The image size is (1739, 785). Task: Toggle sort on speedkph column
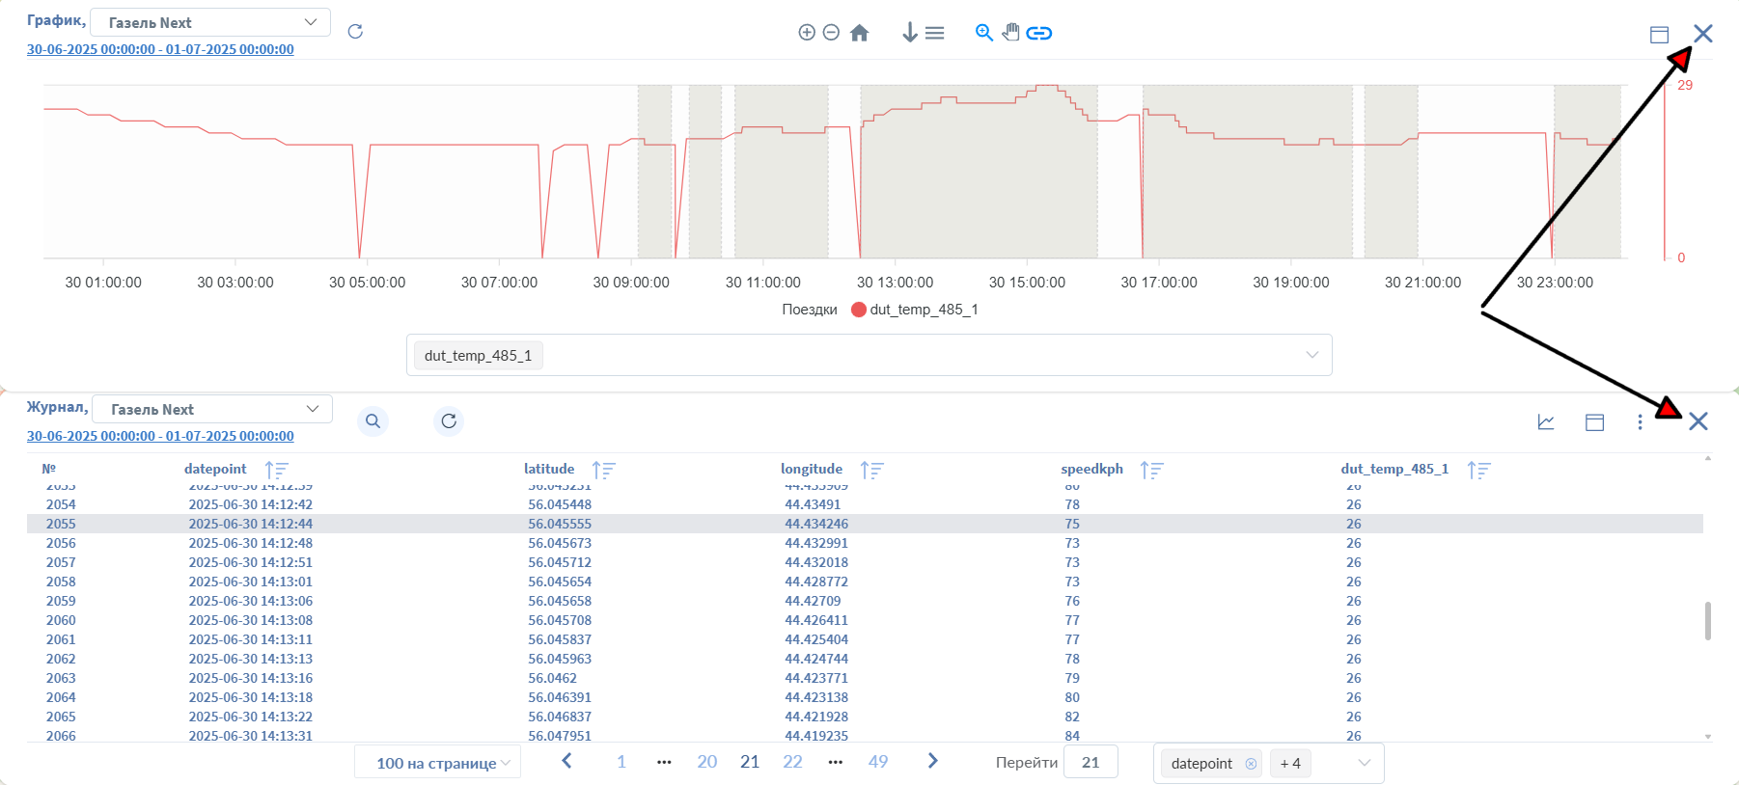1151,470
